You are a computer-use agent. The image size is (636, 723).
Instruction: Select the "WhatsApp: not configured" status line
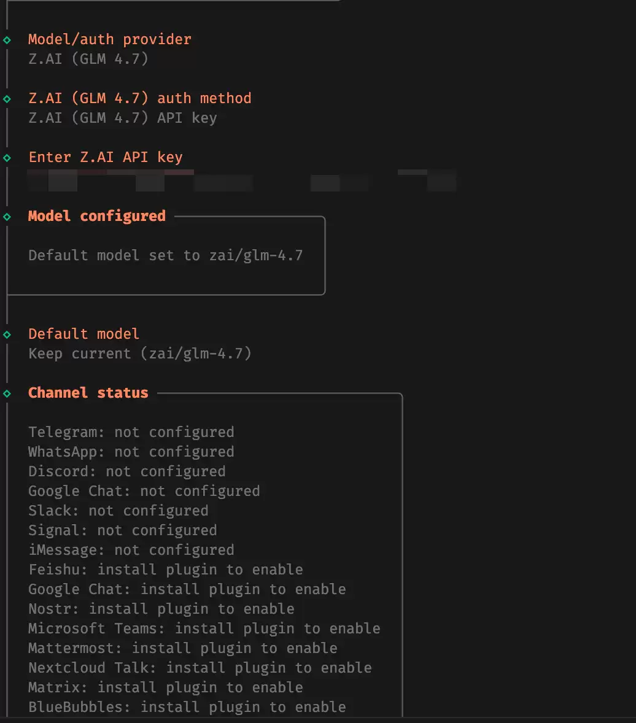pyautogui.click(x=131, y=452)
